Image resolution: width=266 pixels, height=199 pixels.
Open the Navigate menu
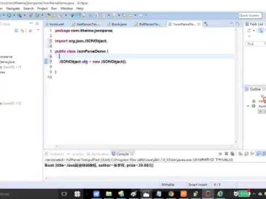(13, 8)
